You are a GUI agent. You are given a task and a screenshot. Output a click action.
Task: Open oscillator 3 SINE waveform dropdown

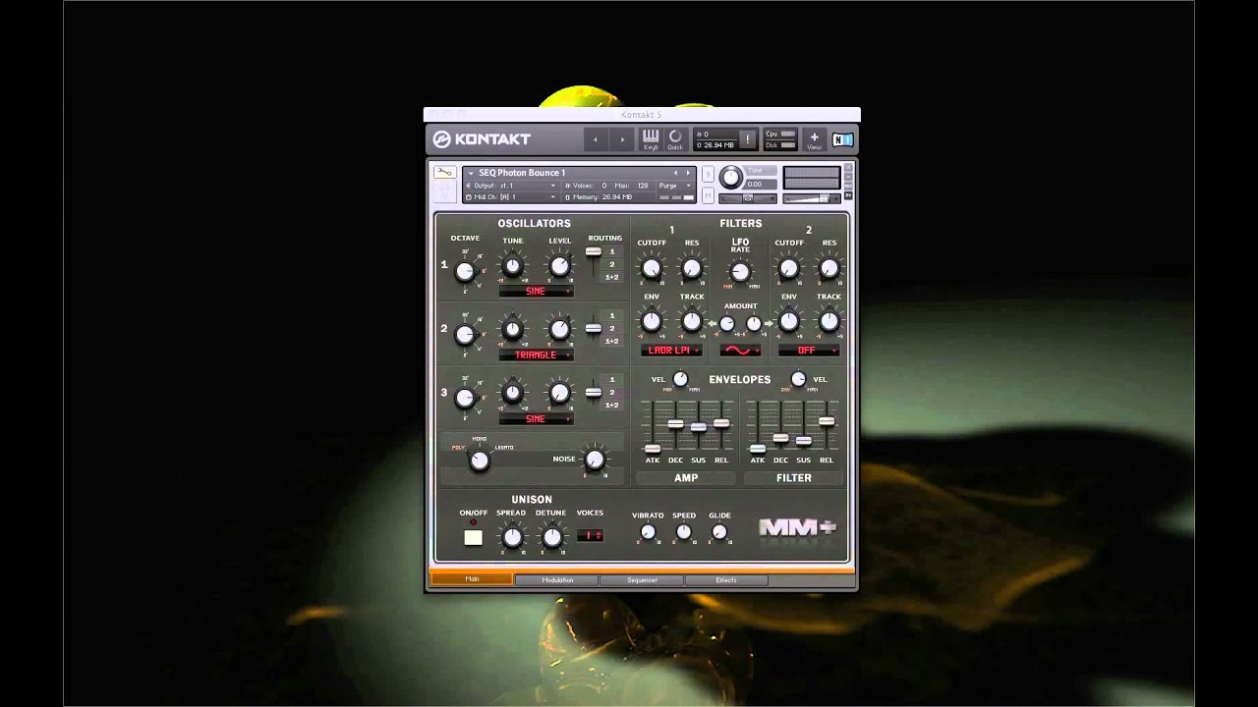pyautogui.click(x=536, y=419)
